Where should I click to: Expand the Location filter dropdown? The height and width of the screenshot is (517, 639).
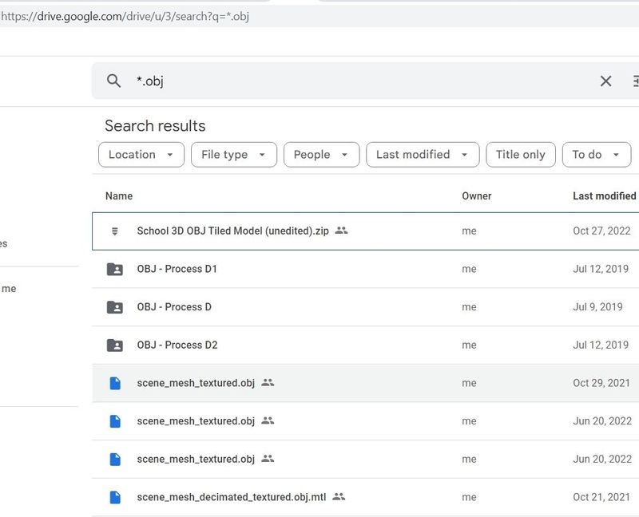(x=141, y=155)
